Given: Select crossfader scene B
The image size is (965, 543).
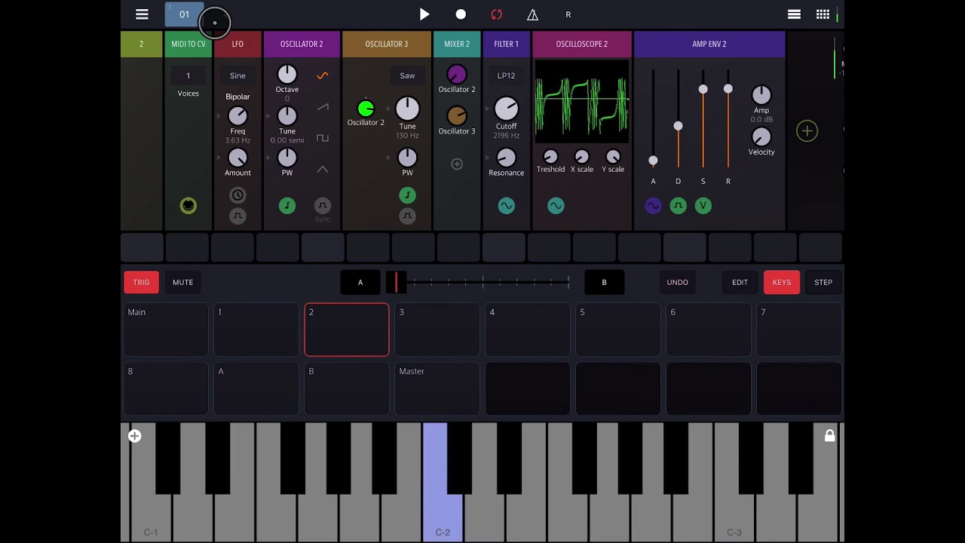Looking at the screenshot, I should [604, 282].
